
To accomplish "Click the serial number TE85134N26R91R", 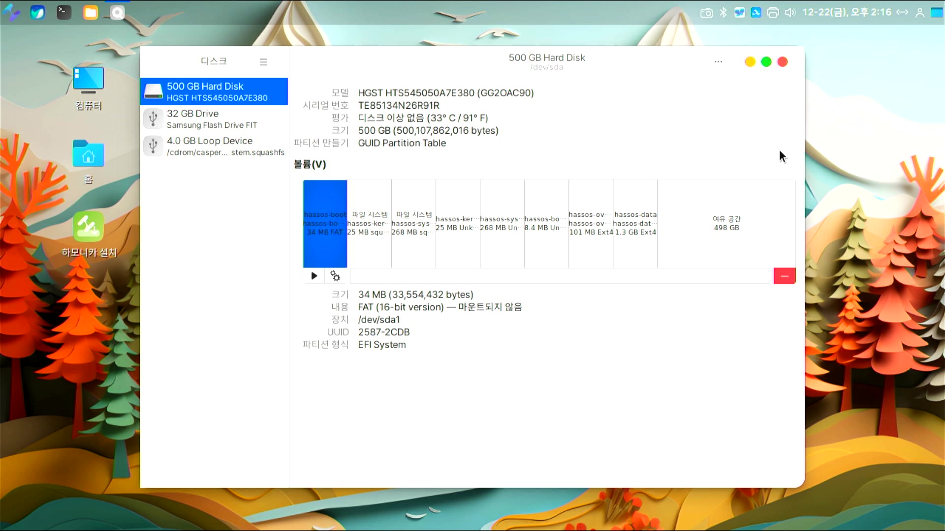I will coord(399,105).
